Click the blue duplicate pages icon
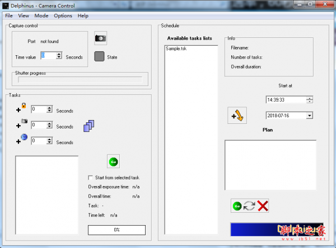Image resolution: width=336 pixels, height=248 pixels. [x=88, y=126]
